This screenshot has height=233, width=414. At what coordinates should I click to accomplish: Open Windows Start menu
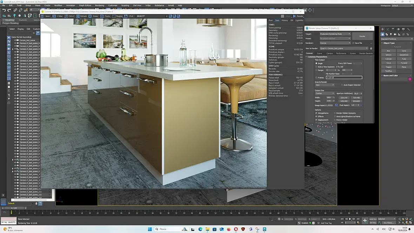coord(150,229)
